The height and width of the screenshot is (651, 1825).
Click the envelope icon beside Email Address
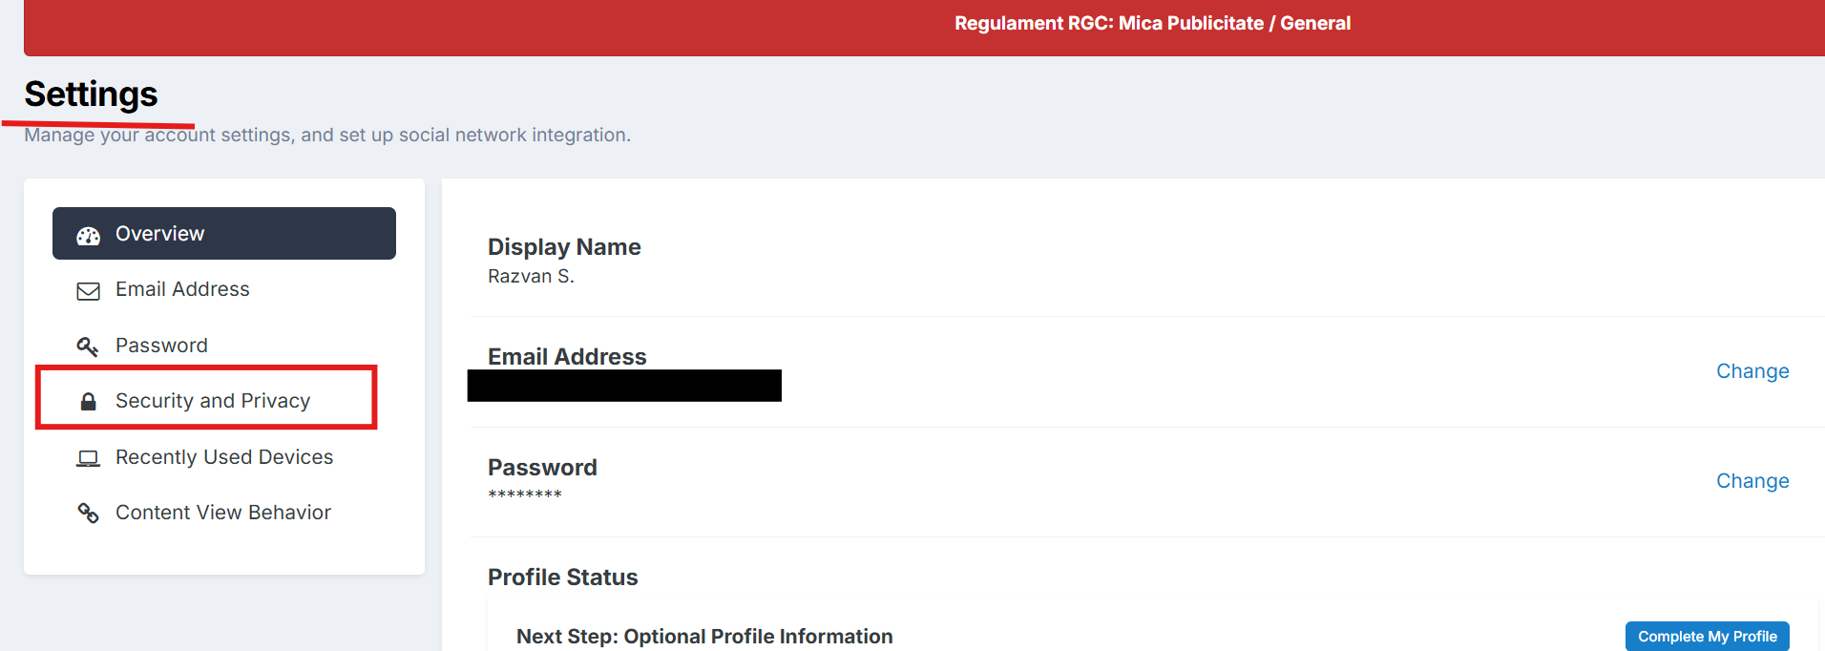[88, 291]
